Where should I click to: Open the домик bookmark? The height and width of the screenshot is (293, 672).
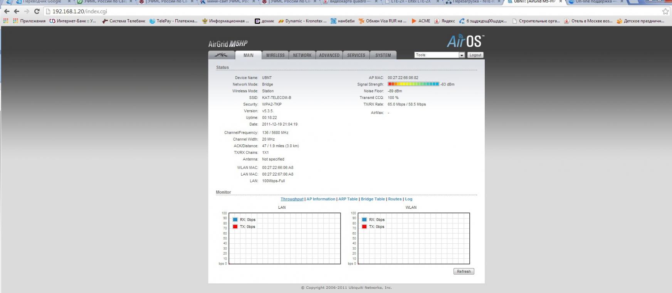pos(264,21)
